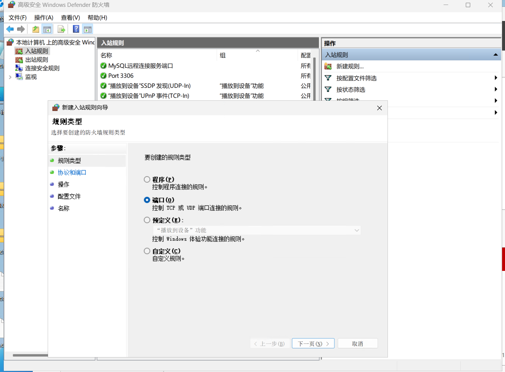Click the 下一页(N) button

click(313, 343)
